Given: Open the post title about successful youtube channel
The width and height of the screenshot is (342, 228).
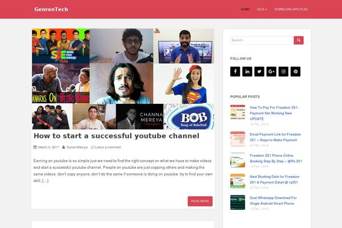Looking at the screenshot, I should click(116, 136).
